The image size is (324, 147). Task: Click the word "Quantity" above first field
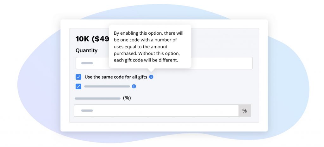point(86,50)
